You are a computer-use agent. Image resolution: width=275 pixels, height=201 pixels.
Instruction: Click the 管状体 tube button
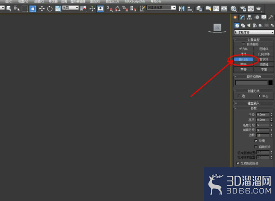(x=264, y=59)
